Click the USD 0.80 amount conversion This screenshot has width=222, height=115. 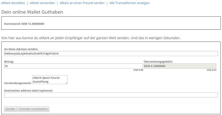pos(138,70)
